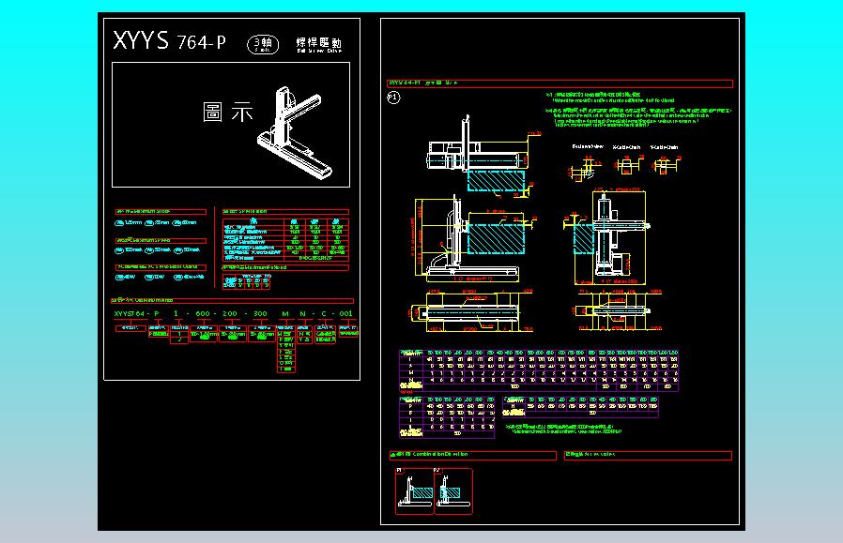Select the circled P1 marker
The image size is (843, 543).
393,97
